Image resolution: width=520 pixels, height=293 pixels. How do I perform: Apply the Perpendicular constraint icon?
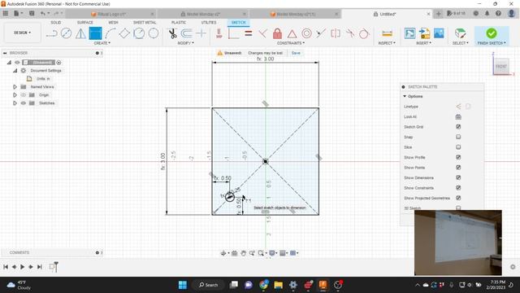tap(262, 33)
